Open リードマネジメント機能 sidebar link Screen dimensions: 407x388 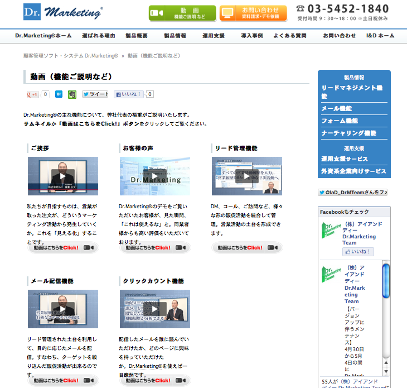point(352,92)
